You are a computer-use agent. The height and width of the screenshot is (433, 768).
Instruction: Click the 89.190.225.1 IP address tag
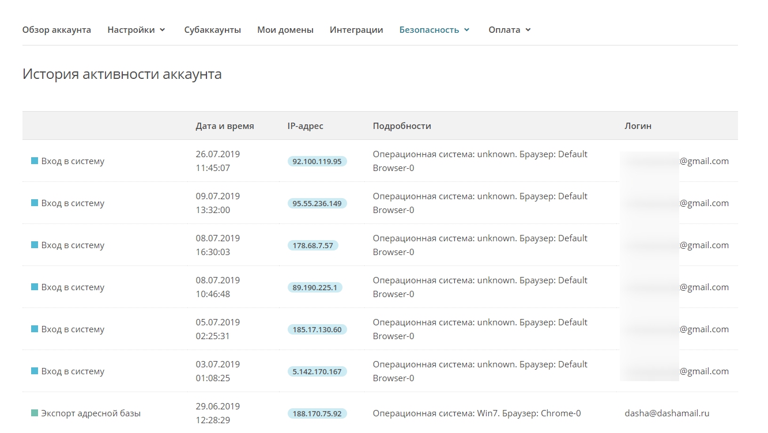coord(315,287)
